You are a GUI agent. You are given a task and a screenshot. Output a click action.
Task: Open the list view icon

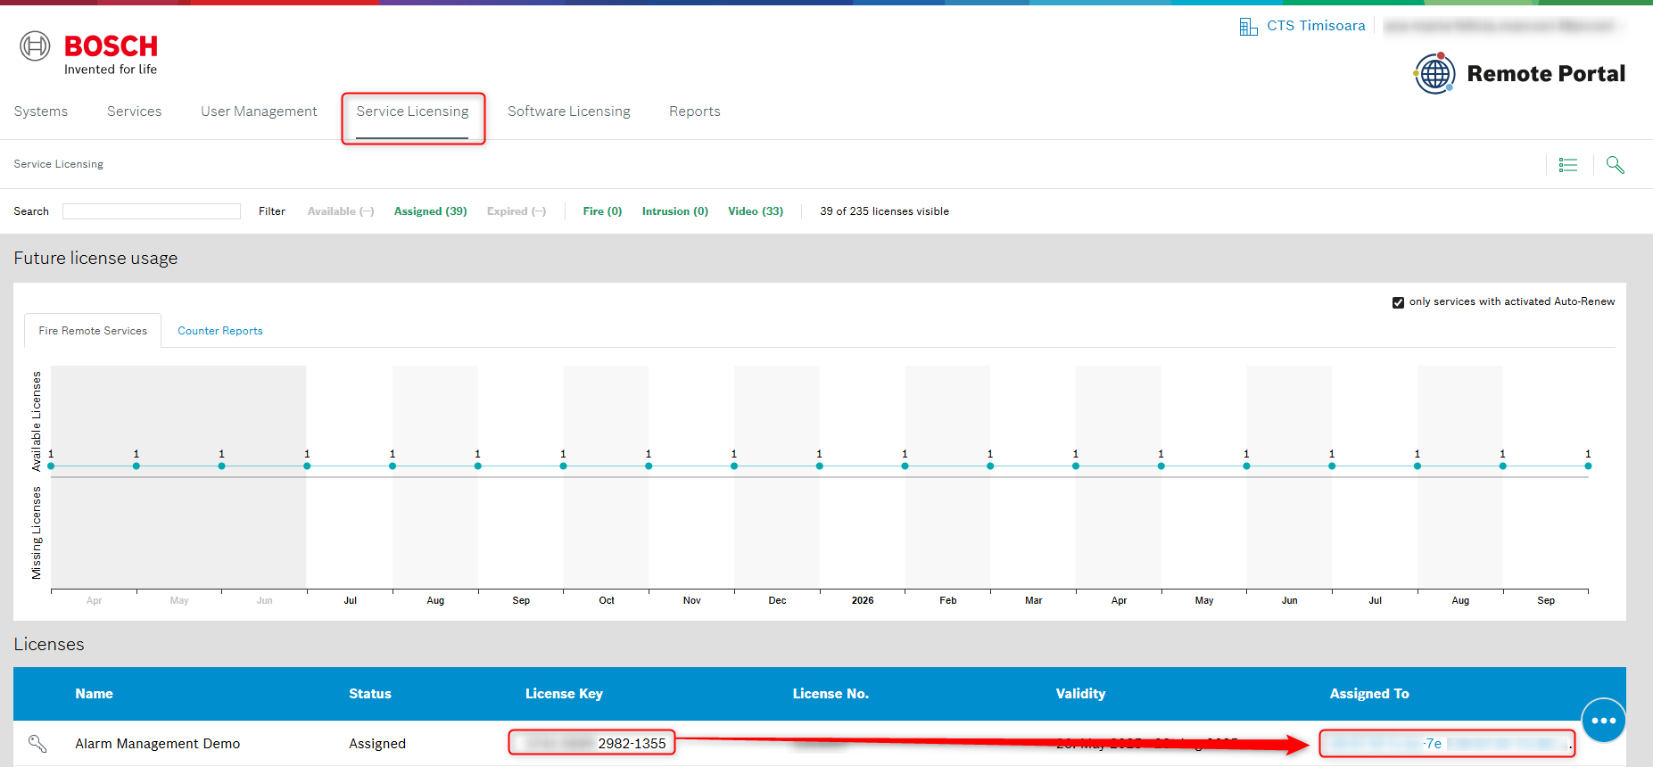1567,165
